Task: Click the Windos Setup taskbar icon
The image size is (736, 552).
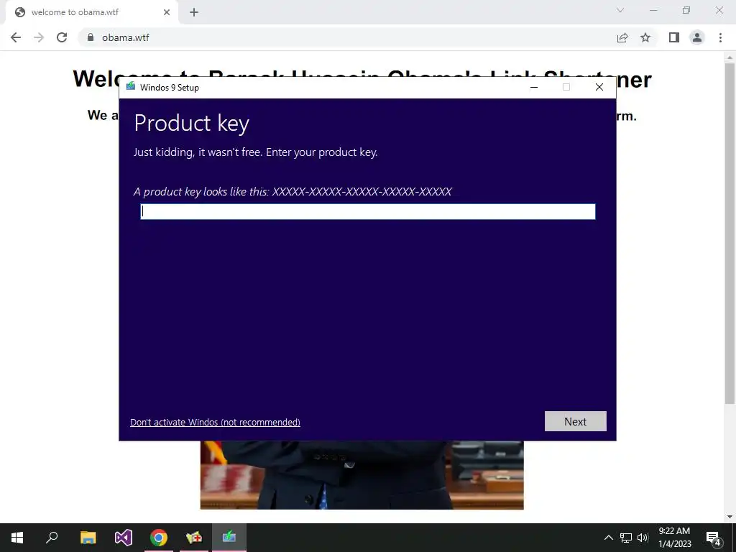Action: click(229, 538)
